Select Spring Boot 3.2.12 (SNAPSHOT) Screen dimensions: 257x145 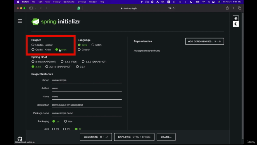(x=59, y=66)
